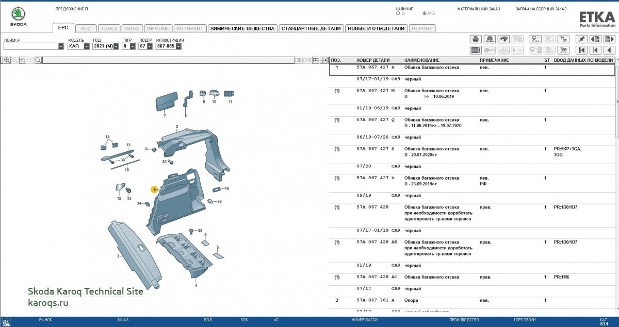The height and width of the screenshot is (327, 619).
Task: Click the print icon in toolbar
Action: (x=476, y=39)
